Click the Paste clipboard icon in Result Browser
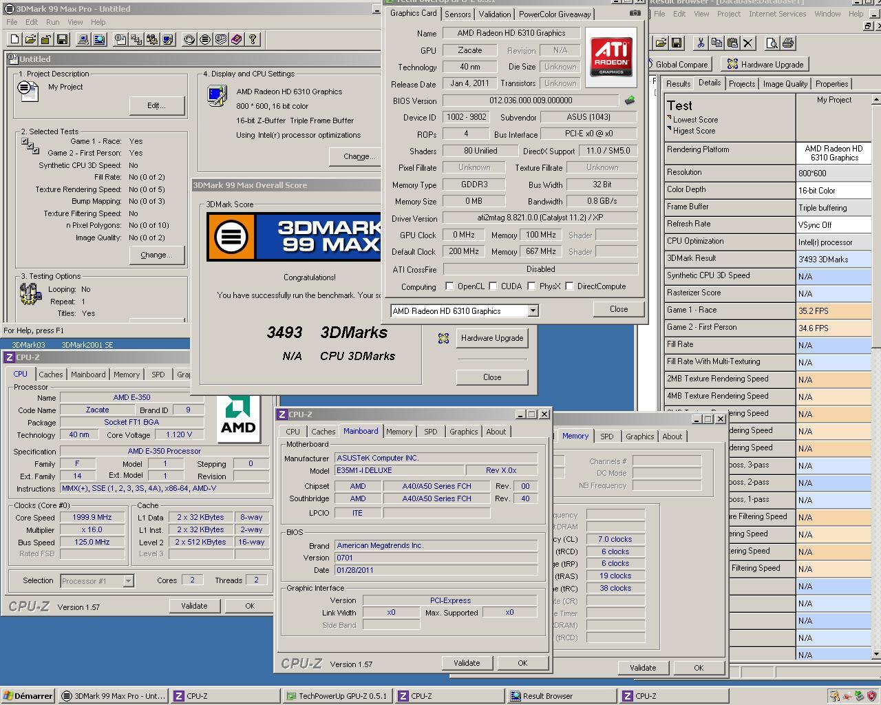Image resolution: width=881 pixels, height=705 pixels. 732,43
